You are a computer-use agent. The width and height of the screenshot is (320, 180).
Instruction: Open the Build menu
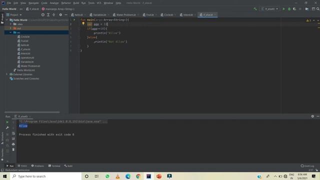76,3
